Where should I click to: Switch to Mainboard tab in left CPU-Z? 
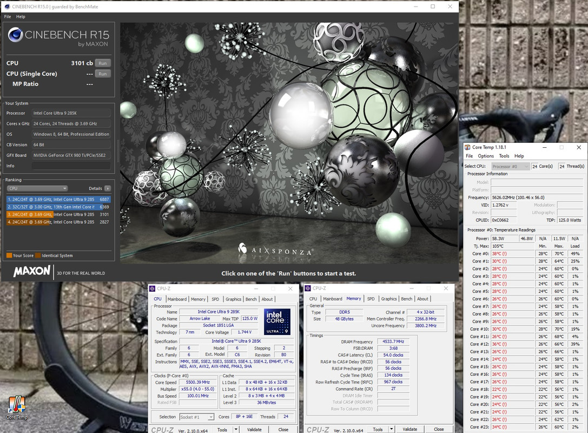(177, 299)
